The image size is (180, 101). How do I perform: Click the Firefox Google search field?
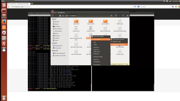pyautogui.click(x=156, y=7)
